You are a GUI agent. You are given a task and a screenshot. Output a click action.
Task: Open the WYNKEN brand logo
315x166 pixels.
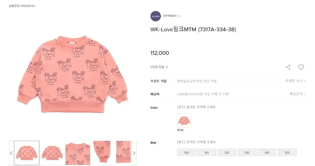click(x=156, y=16)
